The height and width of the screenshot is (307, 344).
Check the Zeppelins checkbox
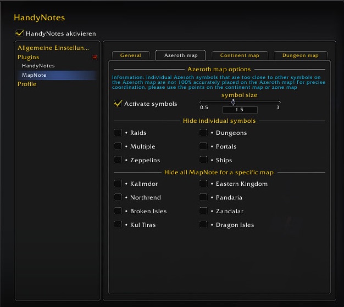pyautogui.click(x=118, y=160)
